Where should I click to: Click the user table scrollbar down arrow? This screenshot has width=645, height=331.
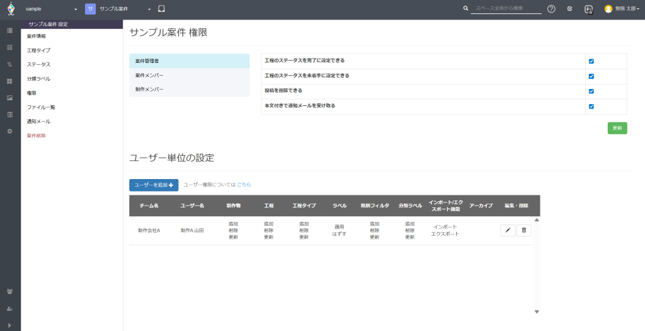[537, 311]
